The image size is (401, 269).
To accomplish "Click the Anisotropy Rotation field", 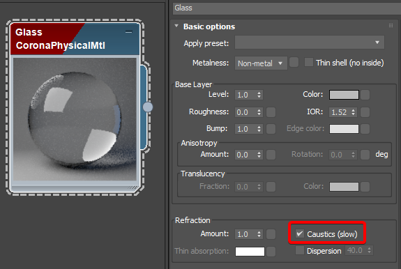I will pos(340,155).
